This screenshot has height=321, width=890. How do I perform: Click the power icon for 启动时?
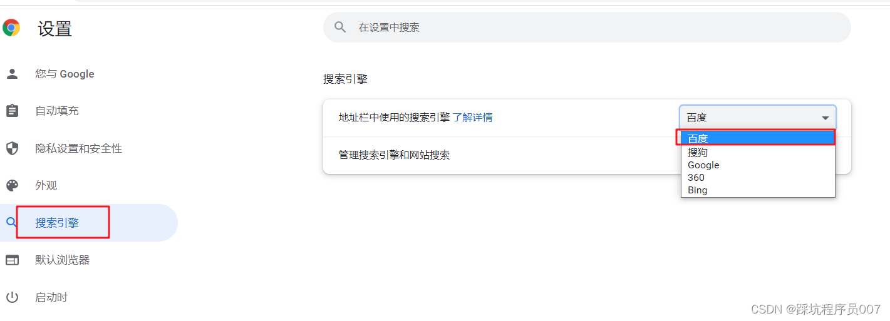[x=12, y=297]
